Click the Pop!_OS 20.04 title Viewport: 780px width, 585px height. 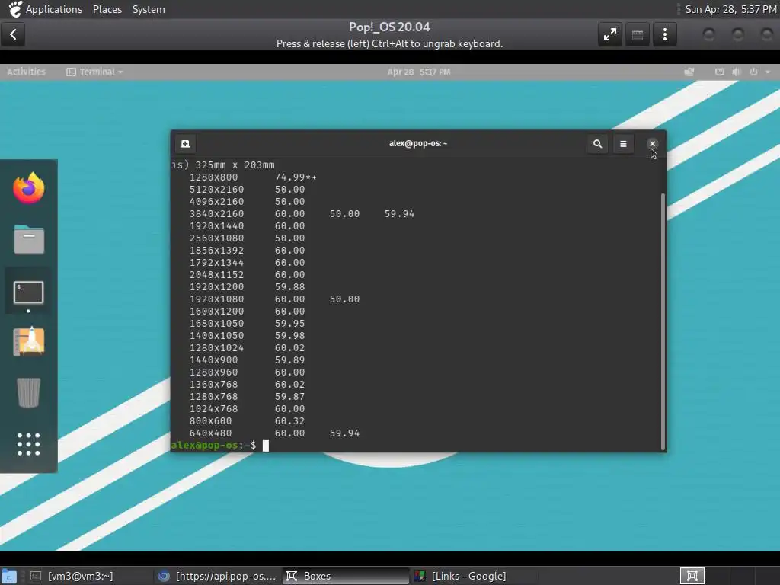tap(389, 27)
